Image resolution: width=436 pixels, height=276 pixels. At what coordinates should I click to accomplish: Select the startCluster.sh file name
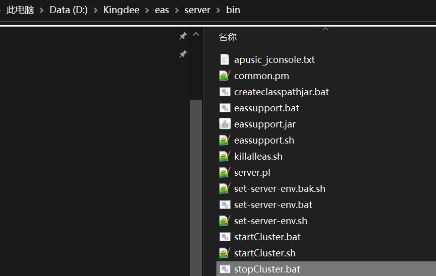265,253
